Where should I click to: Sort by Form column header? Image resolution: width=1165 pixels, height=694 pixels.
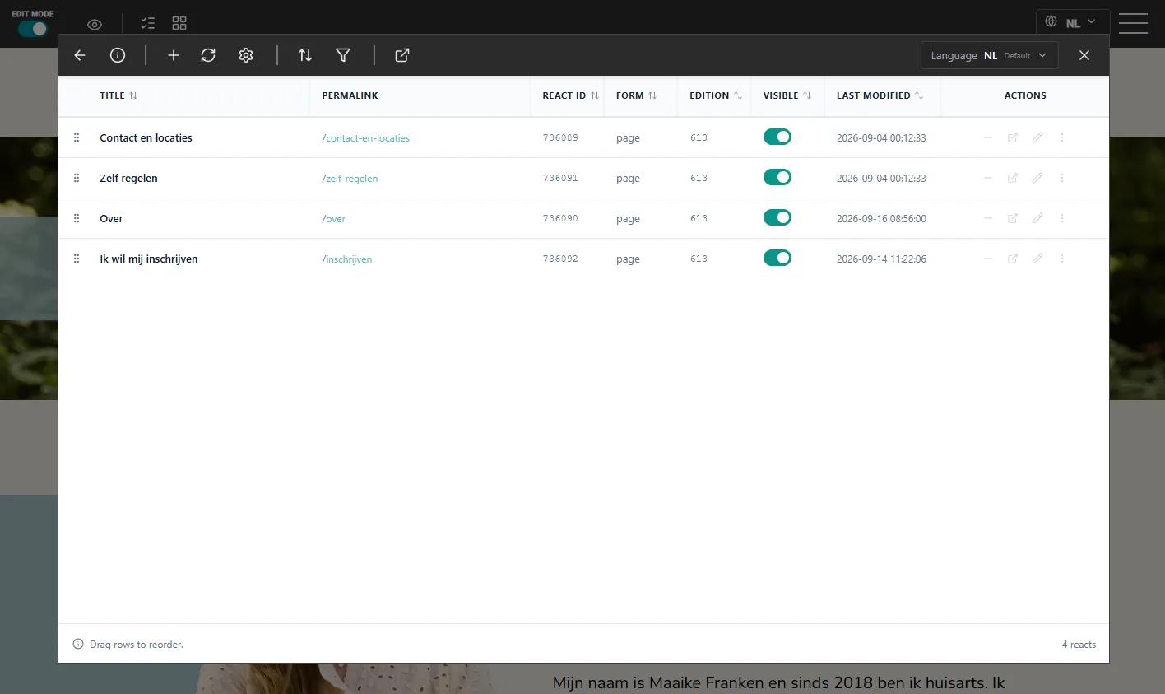(x=636, y=95)
